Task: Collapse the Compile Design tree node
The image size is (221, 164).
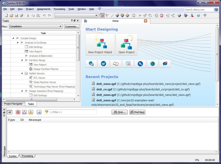Action: coord(13,38)
